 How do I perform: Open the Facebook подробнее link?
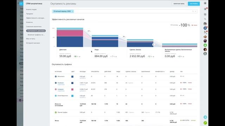point(61,85)
